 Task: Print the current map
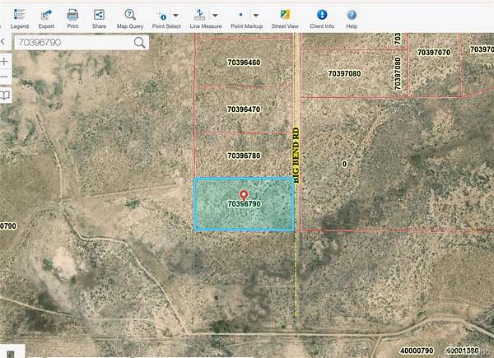(x=72, y=15)
